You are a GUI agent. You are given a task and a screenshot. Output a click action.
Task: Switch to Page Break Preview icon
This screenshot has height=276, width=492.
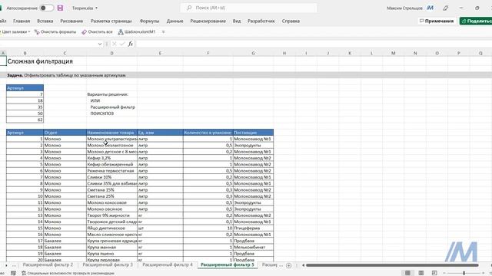(x=434, y=273)
